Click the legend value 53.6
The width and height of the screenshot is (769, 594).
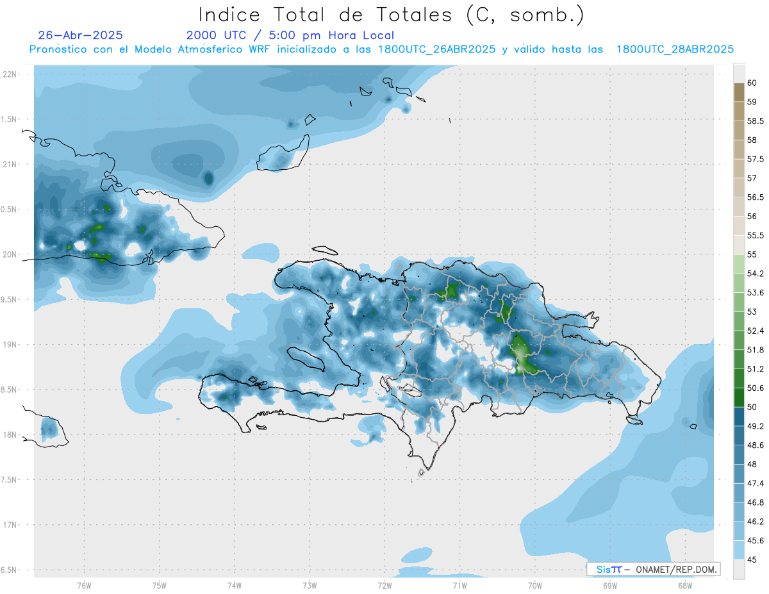[755, 293]
